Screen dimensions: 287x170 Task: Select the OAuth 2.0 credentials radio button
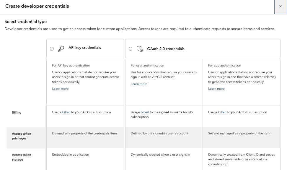pyautogui.click(x=131, y=49)
